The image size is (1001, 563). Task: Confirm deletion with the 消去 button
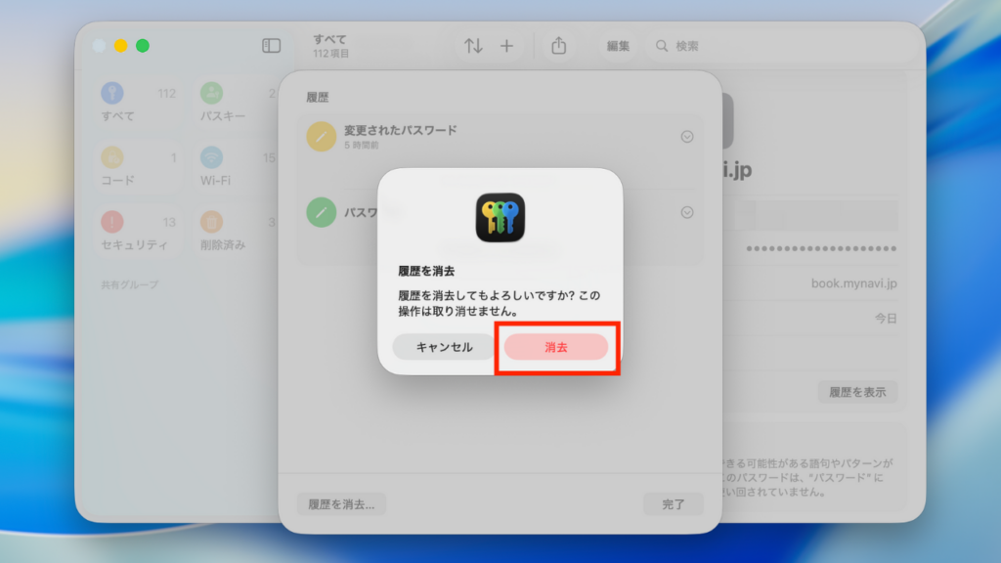(556, 346)
